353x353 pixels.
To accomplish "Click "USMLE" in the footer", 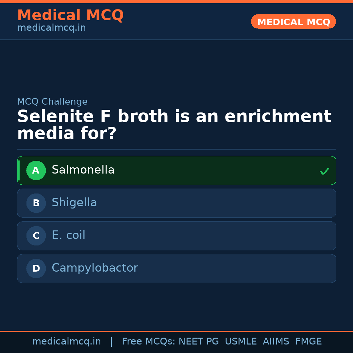I will pos(241,342).
